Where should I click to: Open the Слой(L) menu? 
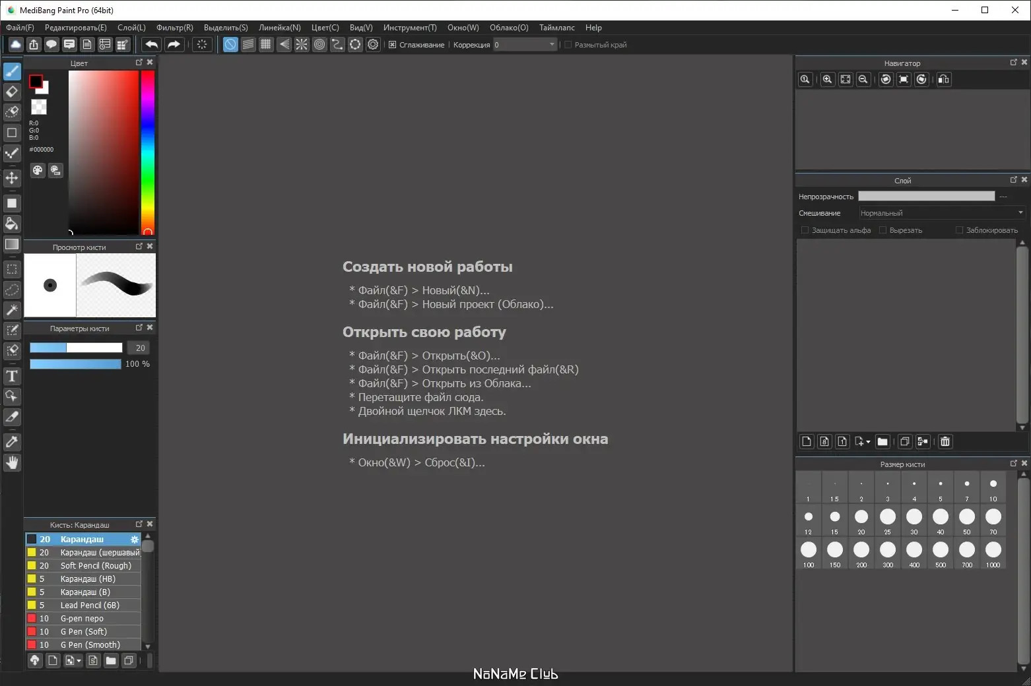(131, 28)
